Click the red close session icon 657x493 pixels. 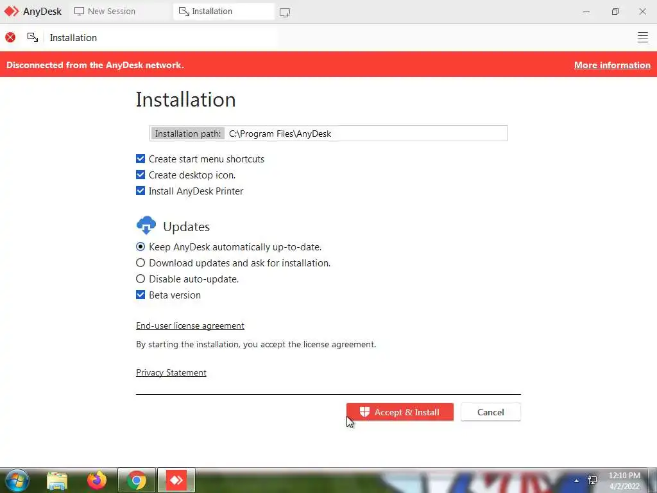[10, 37]
